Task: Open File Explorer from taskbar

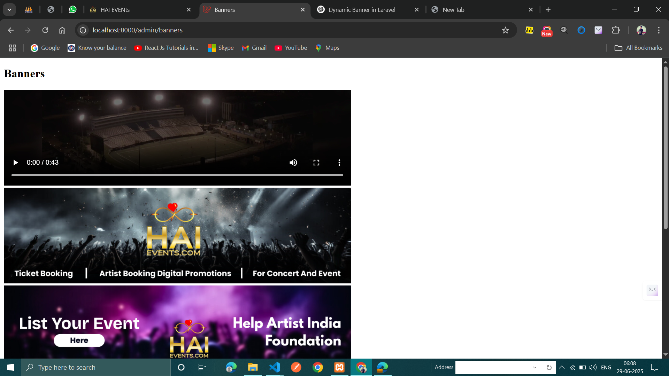Action: [x=253, y=367]
